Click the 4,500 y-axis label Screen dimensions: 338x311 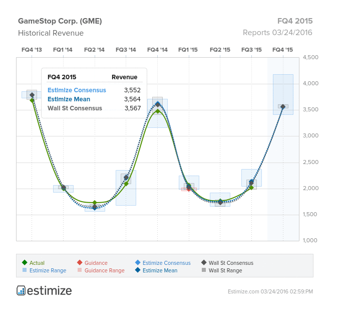pyautogui.click(x=310, y=57)
